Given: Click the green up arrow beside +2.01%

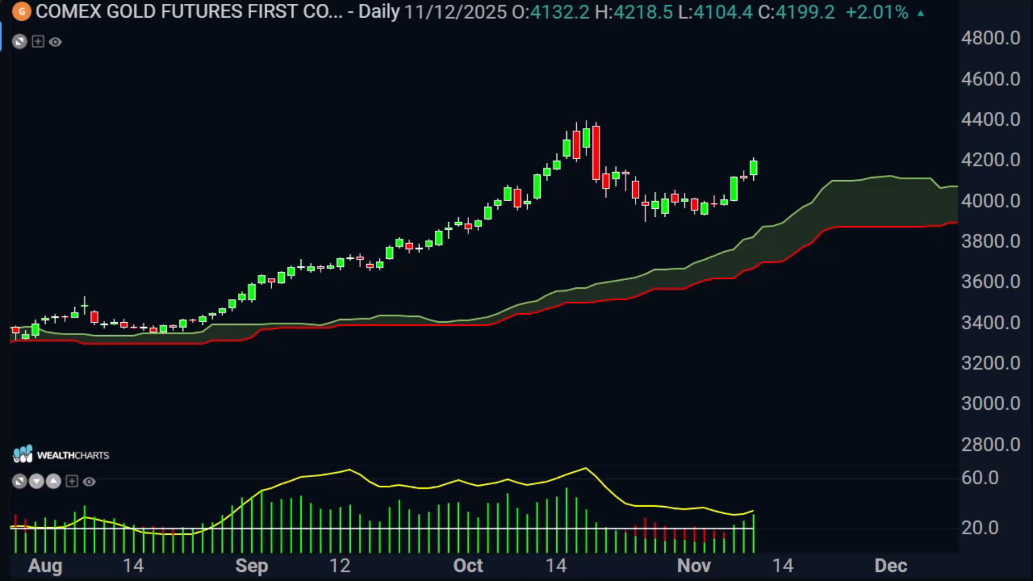Looking at the screenshot, I should click(x=921, y=13).
